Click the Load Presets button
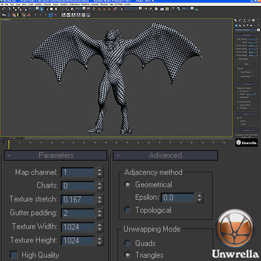 click(x=246, y=76)
